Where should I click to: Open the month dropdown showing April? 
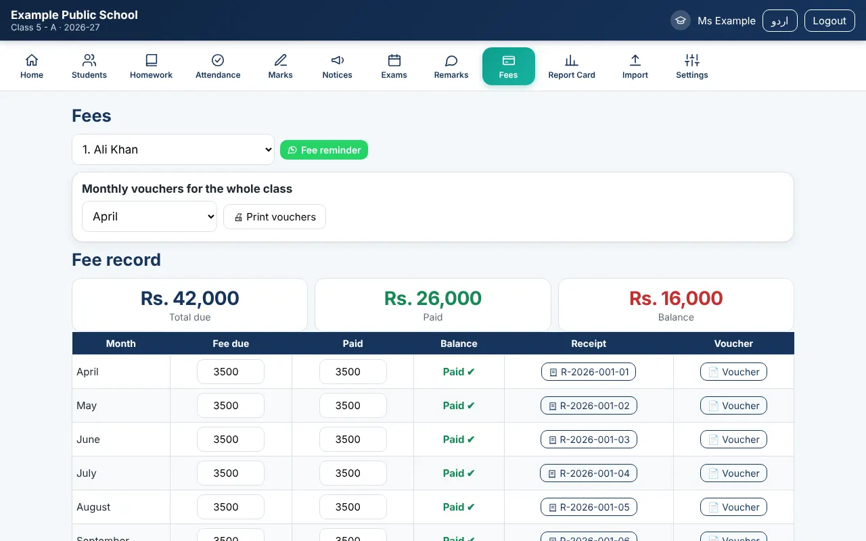pos(150,216)
